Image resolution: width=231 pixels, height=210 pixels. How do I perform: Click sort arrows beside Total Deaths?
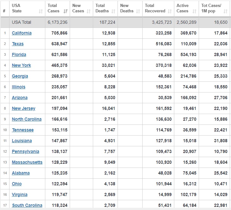pyautogui.click(x=113, y=11)
